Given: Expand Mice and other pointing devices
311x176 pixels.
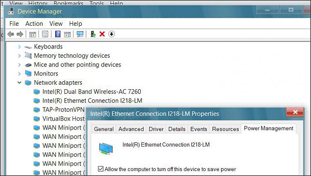Looking at the screenshot, I should tap(19, 65).
